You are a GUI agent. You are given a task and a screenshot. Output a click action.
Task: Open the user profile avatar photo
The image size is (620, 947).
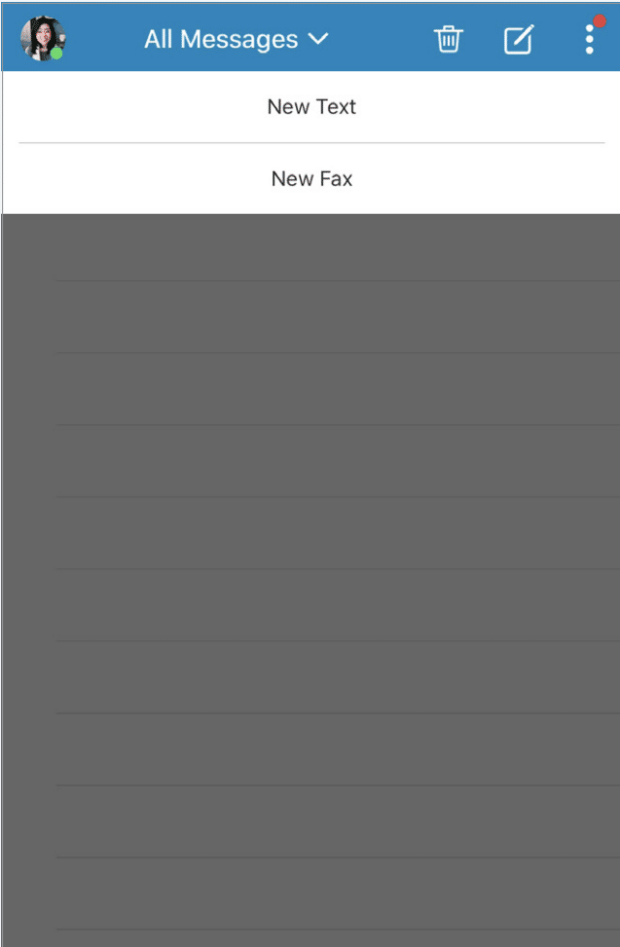pyautogui.click(x=43, y=39)
